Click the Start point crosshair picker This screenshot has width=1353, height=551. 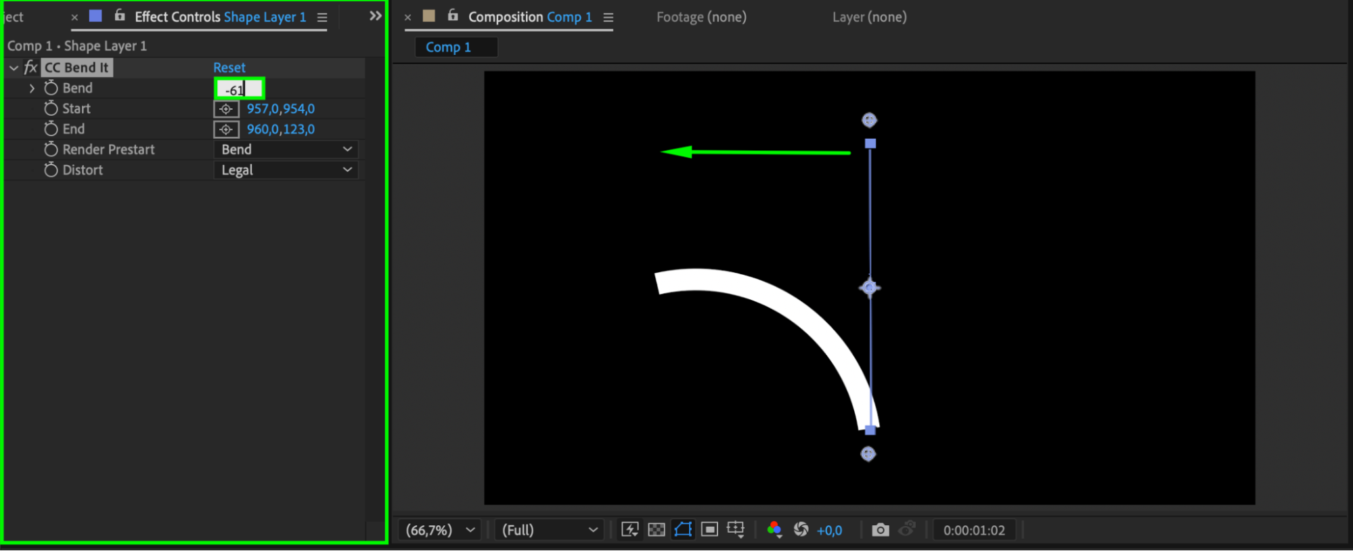pyautogui.click(x=226, y=109)
